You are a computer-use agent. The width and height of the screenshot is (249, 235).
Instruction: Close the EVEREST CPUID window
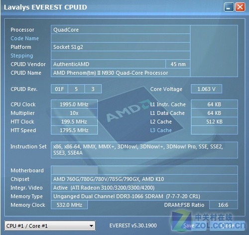[240, 7]
